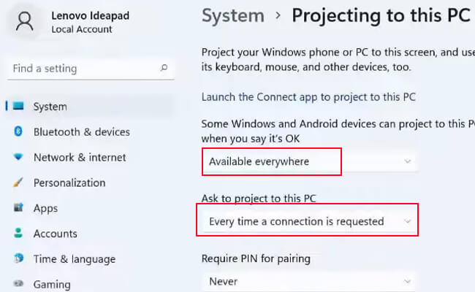Screen dimensions: 475x292
Task: Click the Time & language globe icon
Action: [x=18, y=258]
